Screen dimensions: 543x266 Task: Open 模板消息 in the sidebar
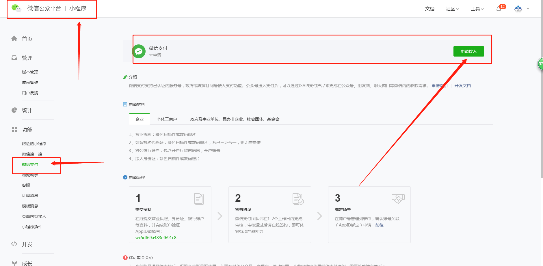(30, 206)
